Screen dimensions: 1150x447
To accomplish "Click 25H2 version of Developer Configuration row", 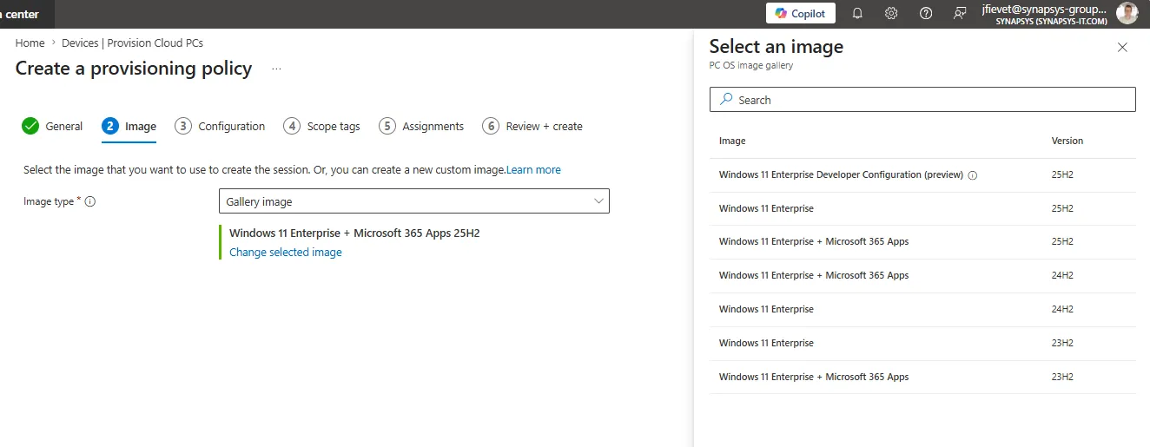I will point(1062,174).
